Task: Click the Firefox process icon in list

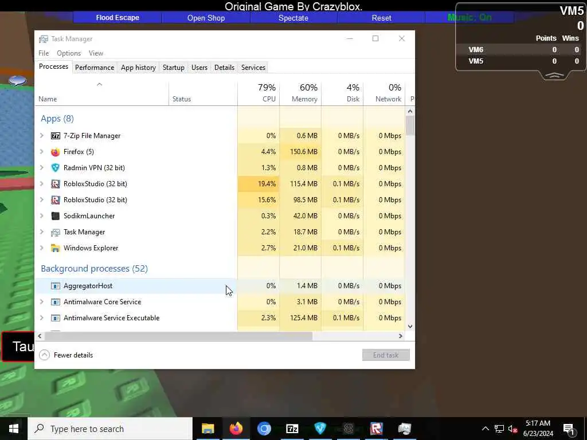Action: (56, 152)
